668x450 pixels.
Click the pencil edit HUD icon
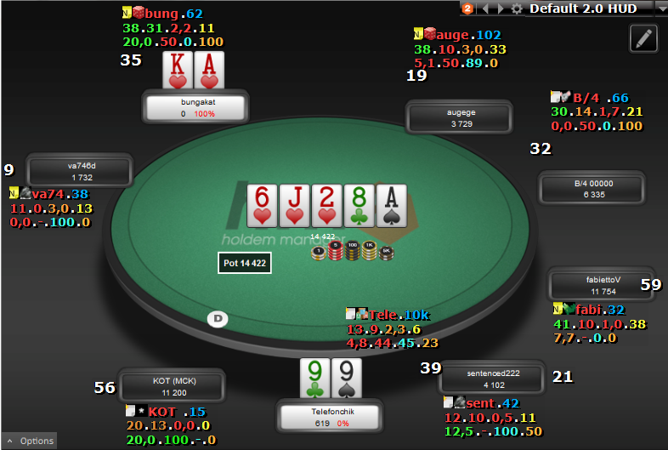coord(643,38)
